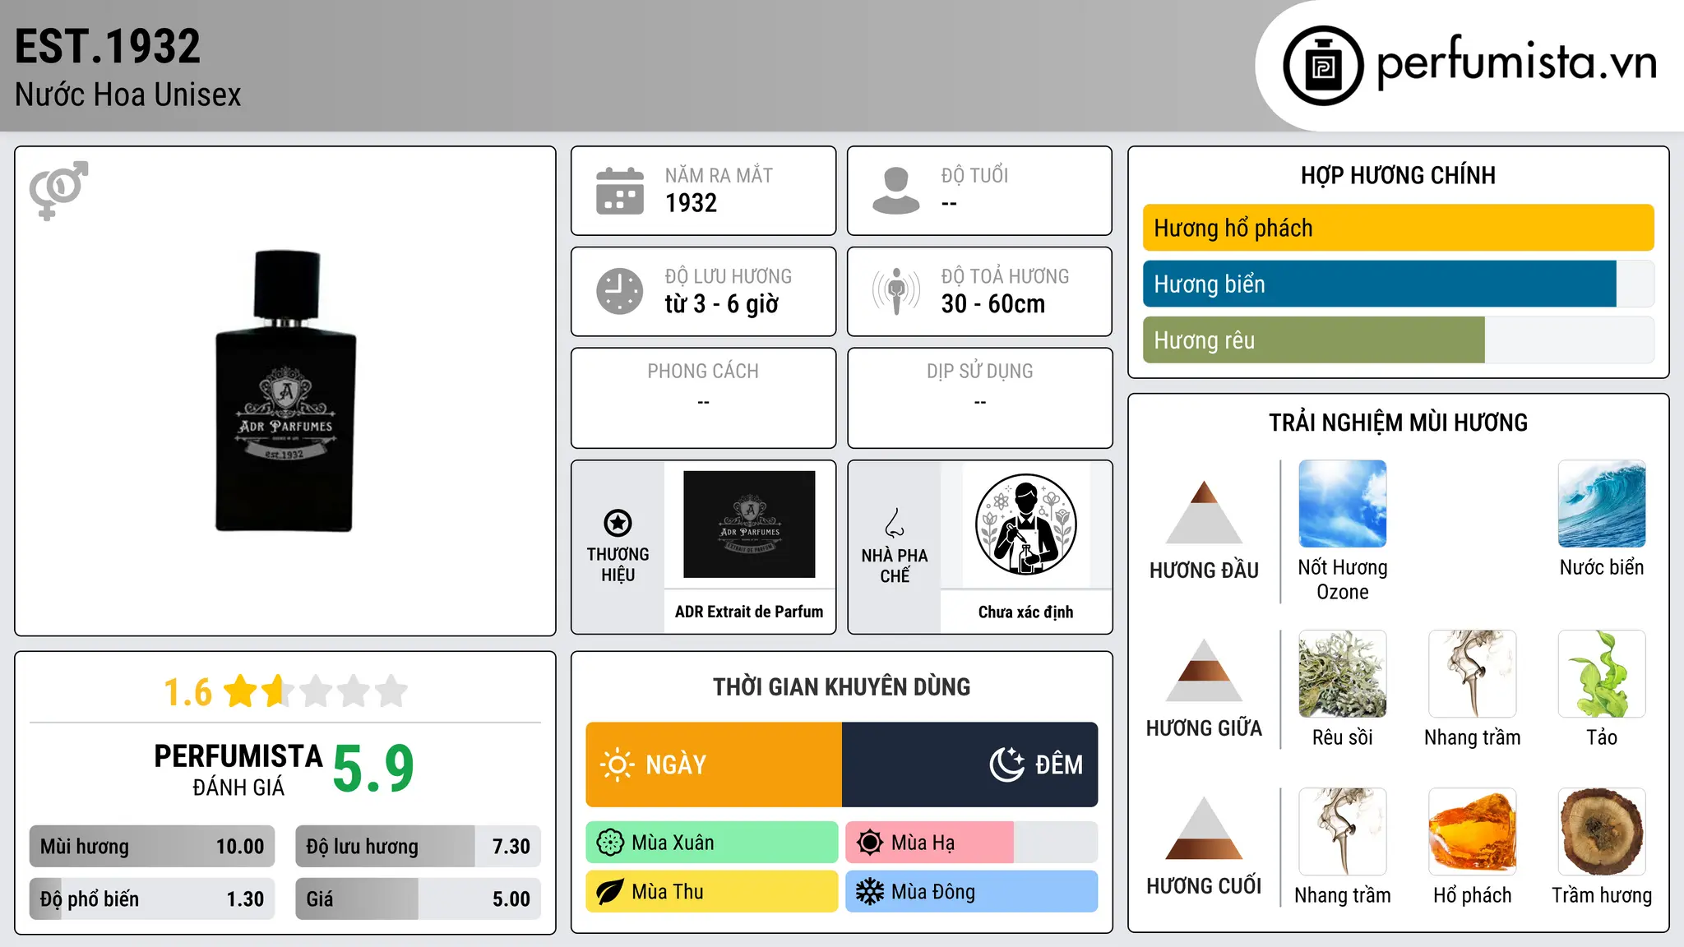Screen dimensions: 1684x947
Task: Click the snowflake icon beside Mùa Đông
Action: pyautogui.click(x=870, y=892)
